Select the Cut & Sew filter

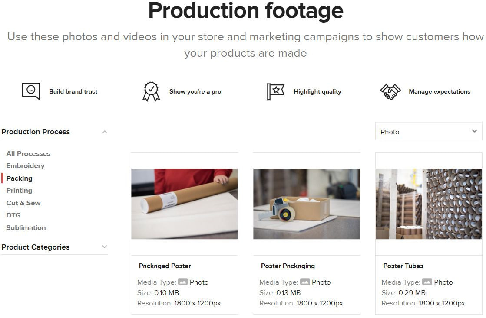coord(23,203)
